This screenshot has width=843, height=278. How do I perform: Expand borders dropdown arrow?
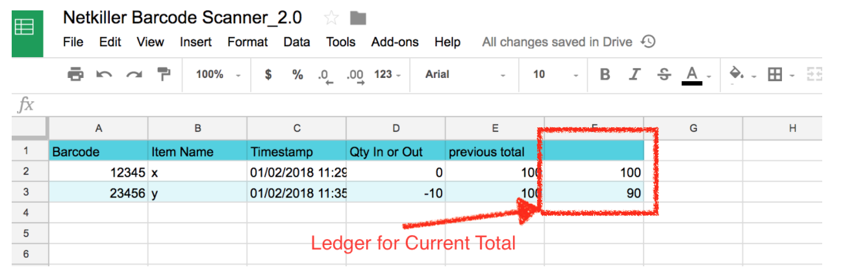[792, 76]
